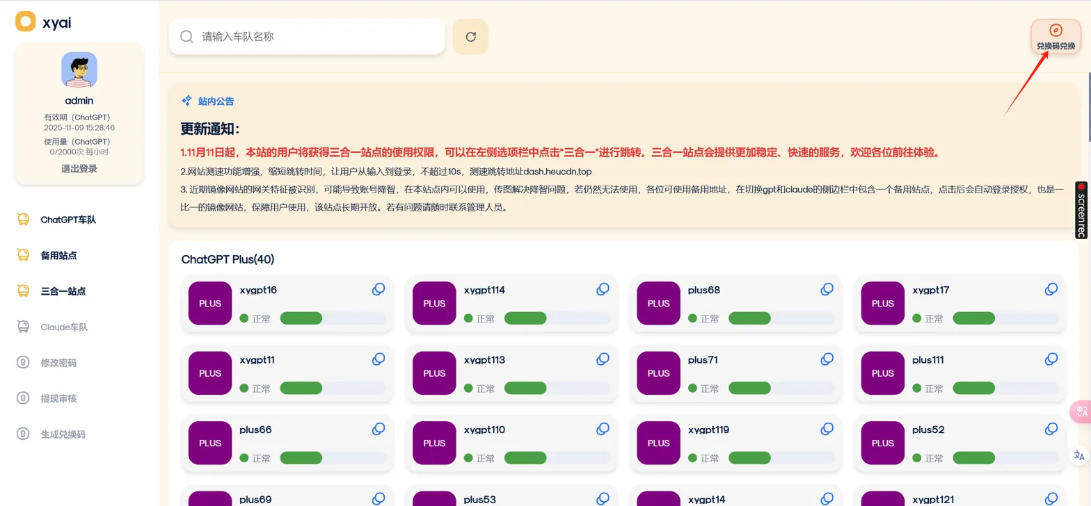Image resolution: width=1091 pixels, height=506 pixels.
Task: Select the xygpt11 card name
Action: tap(257, 360)
